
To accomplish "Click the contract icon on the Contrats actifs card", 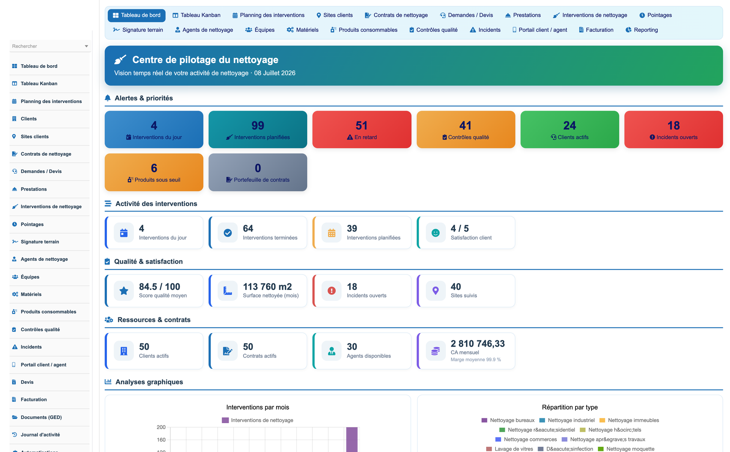I will coord(228,351).
